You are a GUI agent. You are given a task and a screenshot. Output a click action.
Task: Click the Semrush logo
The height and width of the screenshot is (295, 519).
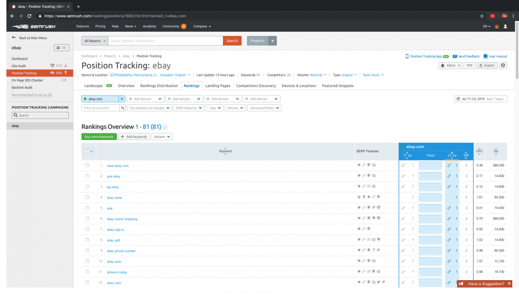34,27
